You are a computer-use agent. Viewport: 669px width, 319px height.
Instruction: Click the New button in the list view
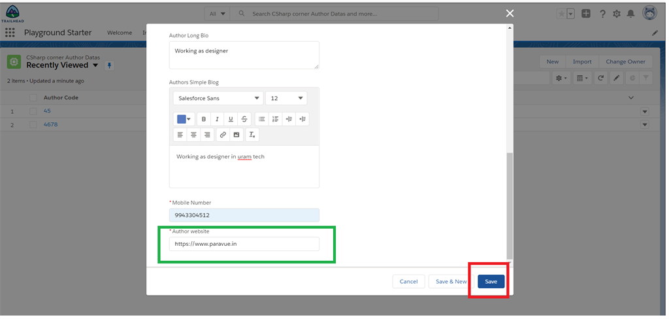(553, 61)
